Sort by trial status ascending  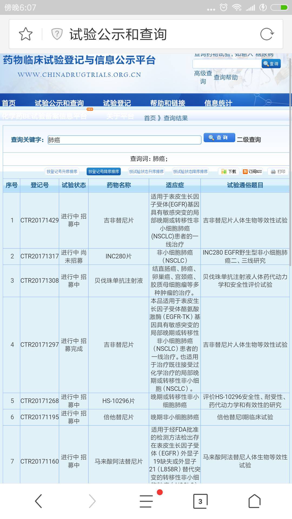[x=146, y=172]
